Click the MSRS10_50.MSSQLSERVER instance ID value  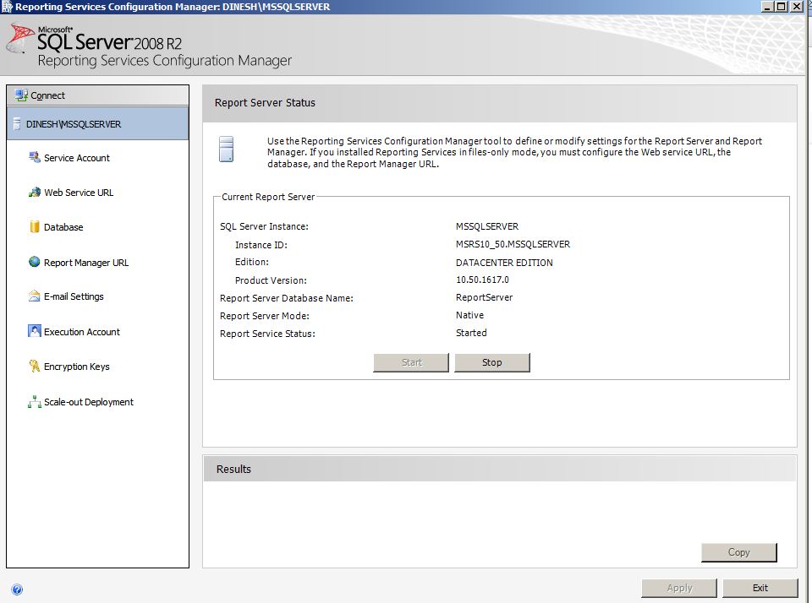(x=513, y=244)
